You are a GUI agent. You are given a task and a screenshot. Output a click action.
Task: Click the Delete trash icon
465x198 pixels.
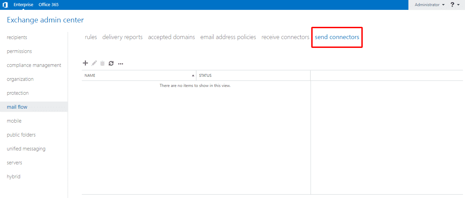click(103, 63)
